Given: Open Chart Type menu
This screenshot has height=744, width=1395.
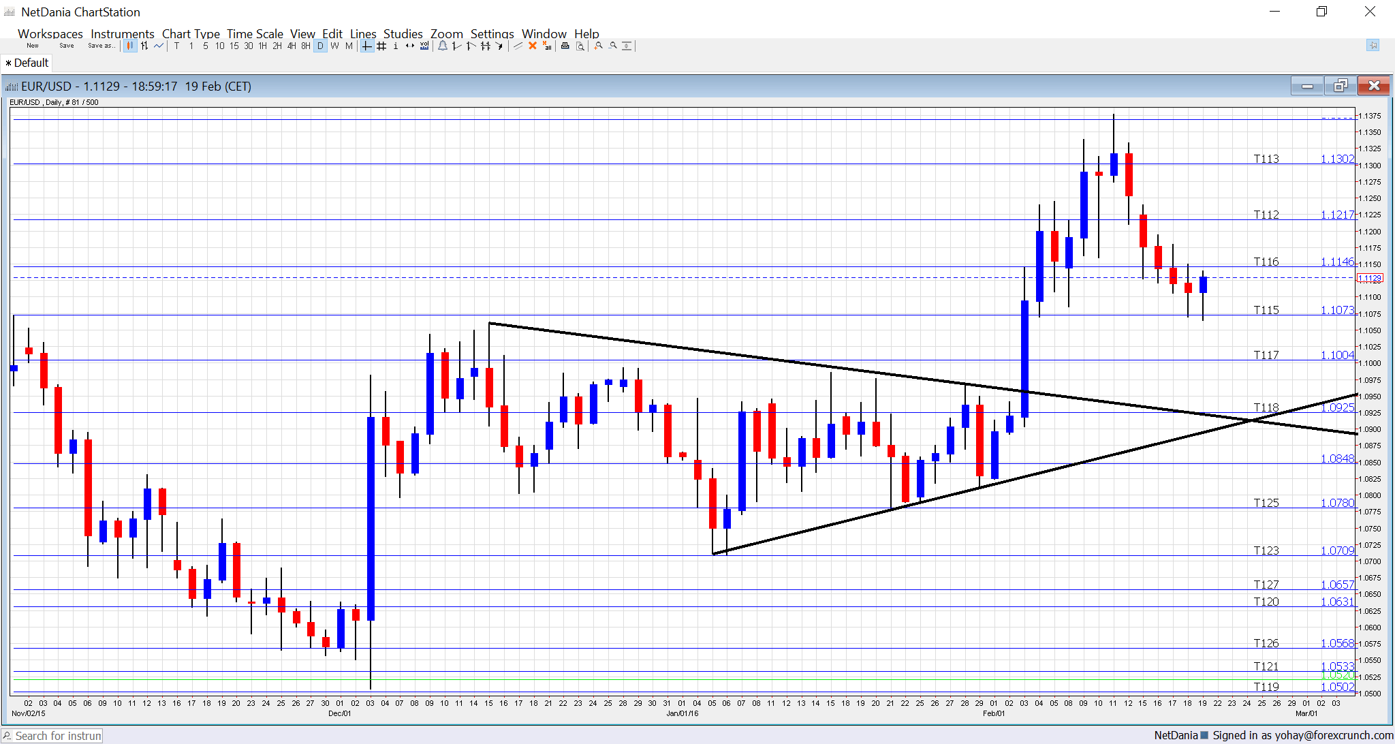Looking at the screenshot, I should click(x=191, y=33).
